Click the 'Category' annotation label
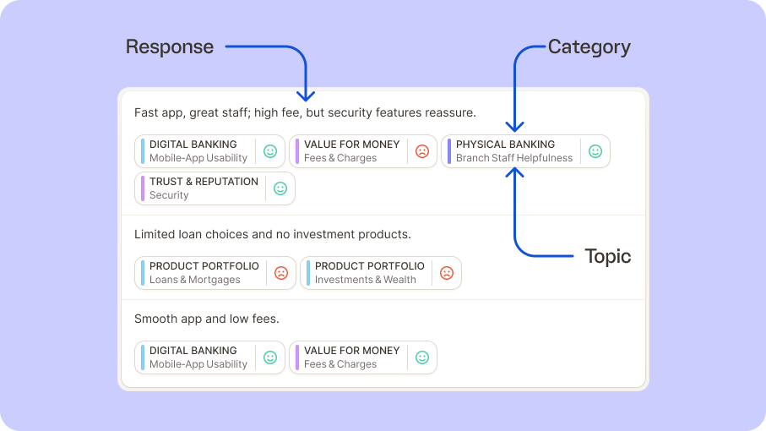 (x=589, y=47)
